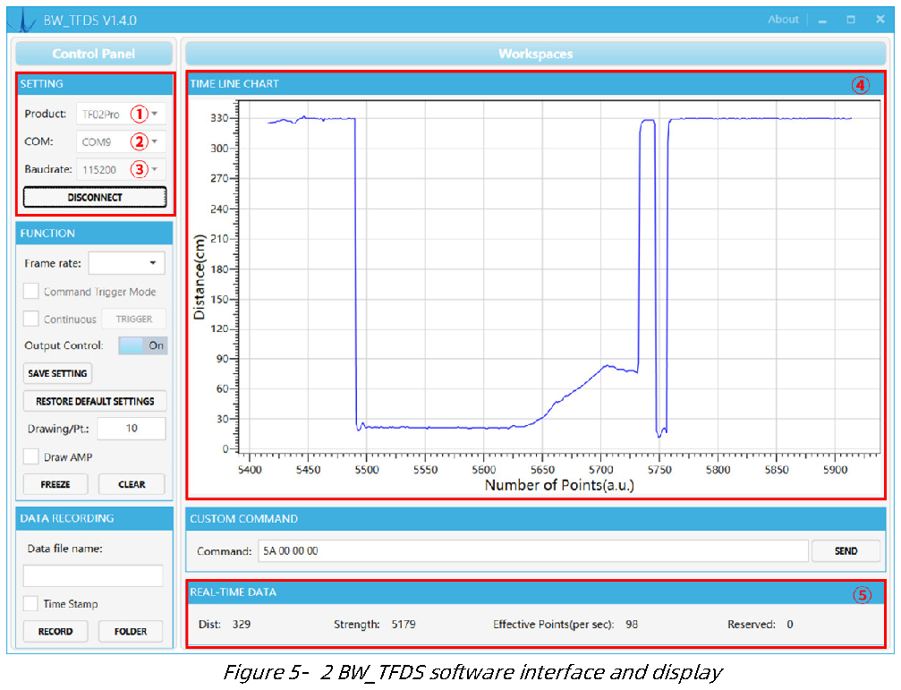This screenshot has height=690, width=901.
Task: Click RESTORE DEFAULT SETTINGS button
Action: pyautogui.click(x=95, y=401)
